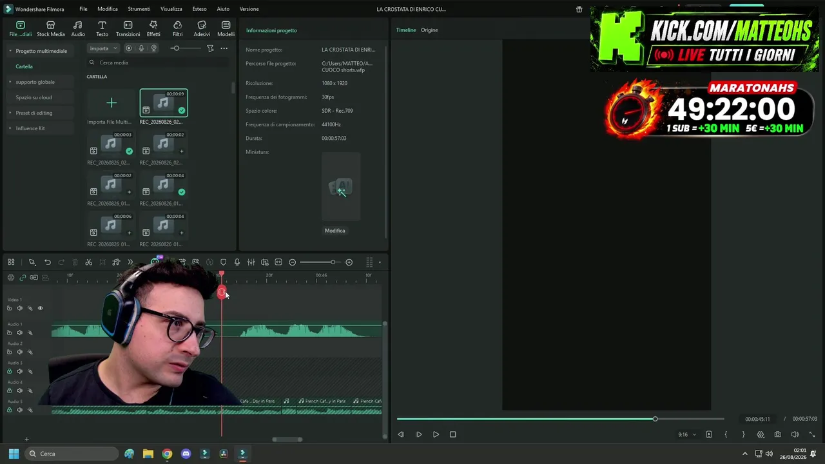Mute the Audio 1 track
Viewport: 825px width, 464px height.
[19, 333]
